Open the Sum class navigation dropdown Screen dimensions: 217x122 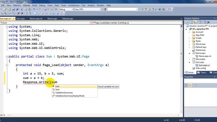point(90,23)
